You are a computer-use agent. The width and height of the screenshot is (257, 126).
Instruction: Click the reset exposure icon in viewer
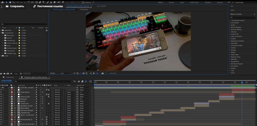point(94,73)
